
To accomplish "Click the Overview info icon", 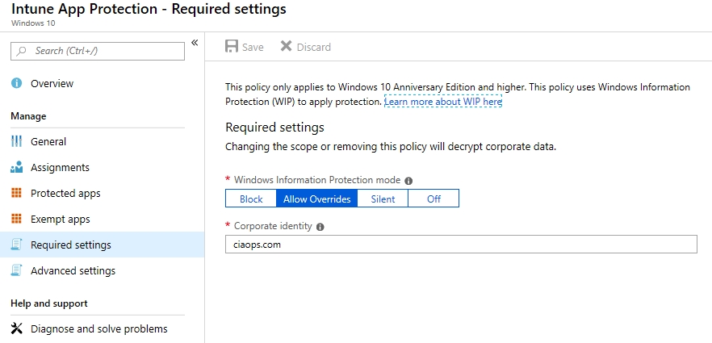I will [x=16, y=84].
